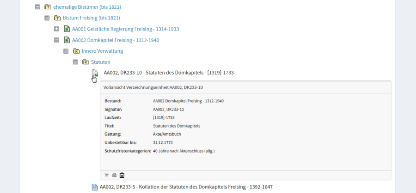416x193 pixels.
Task: Collapse the Statuten tree node
Action: tap(75, 62)
